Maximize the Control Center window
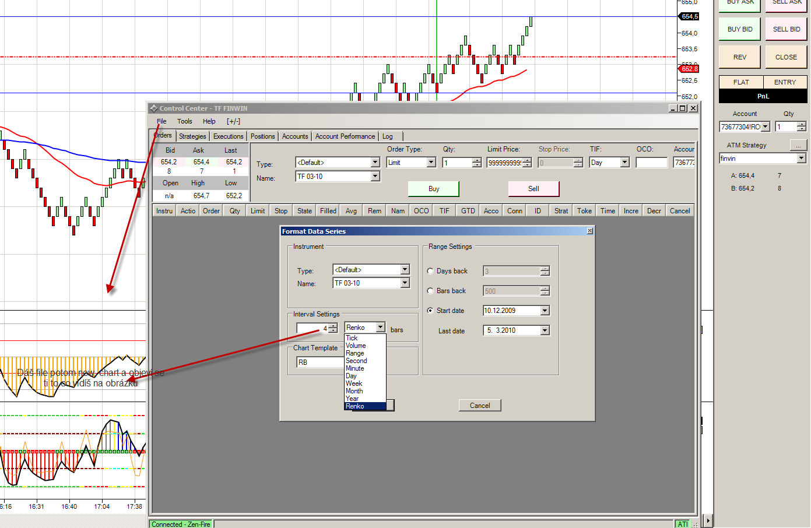Image resolution: width=811 pixels, height=528 pixels. click(683, 108)
